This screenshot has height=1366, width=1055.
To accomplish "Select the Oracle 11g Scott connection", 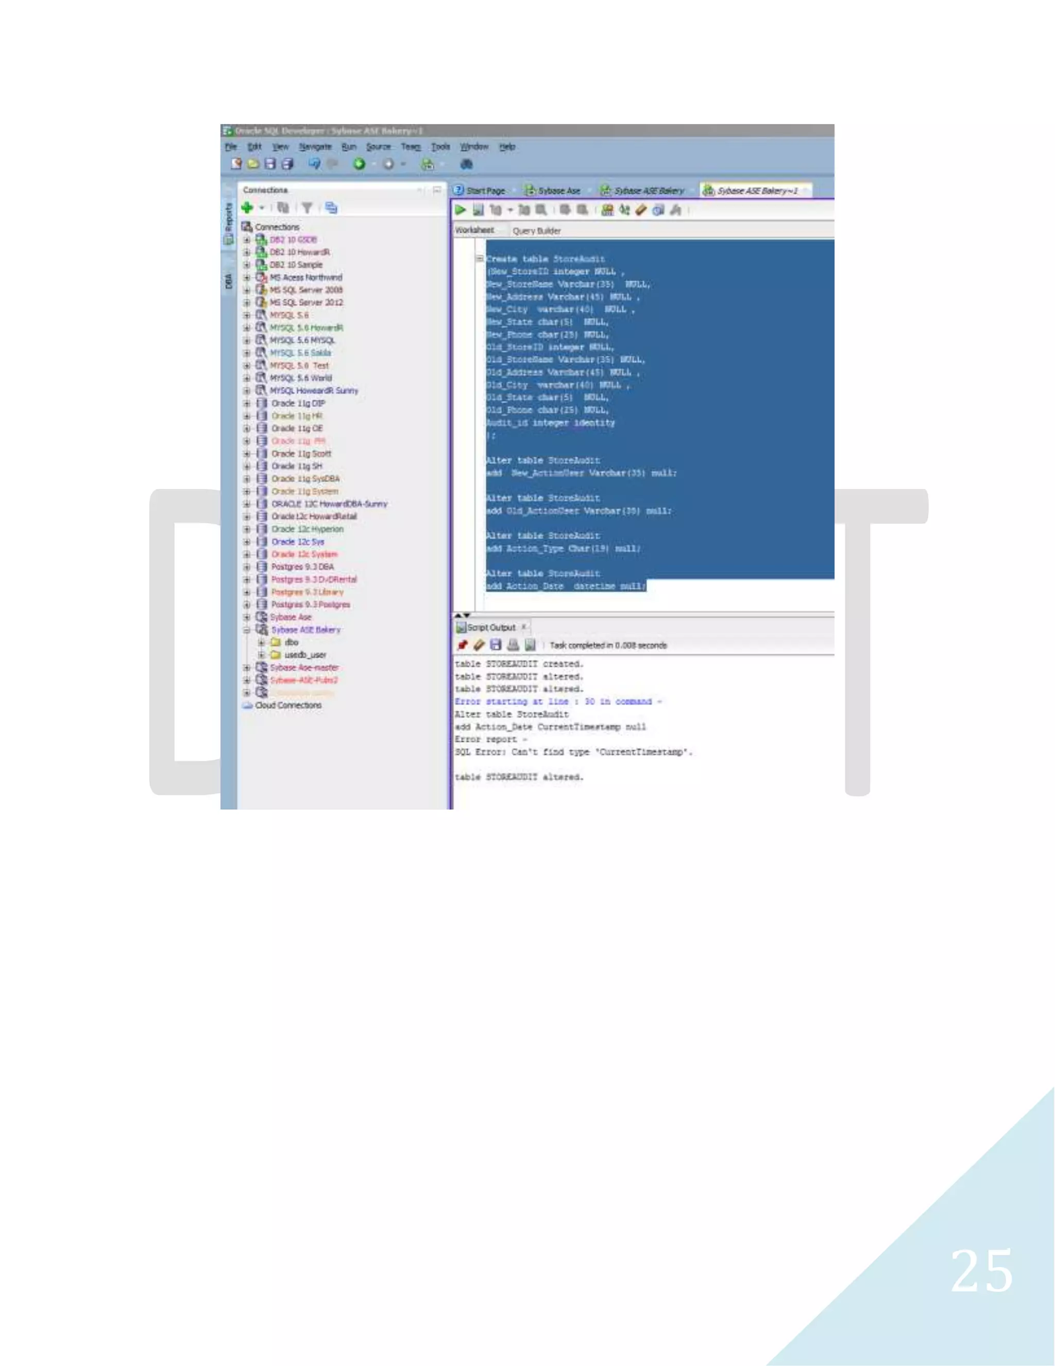I will (x=301, y=454).
